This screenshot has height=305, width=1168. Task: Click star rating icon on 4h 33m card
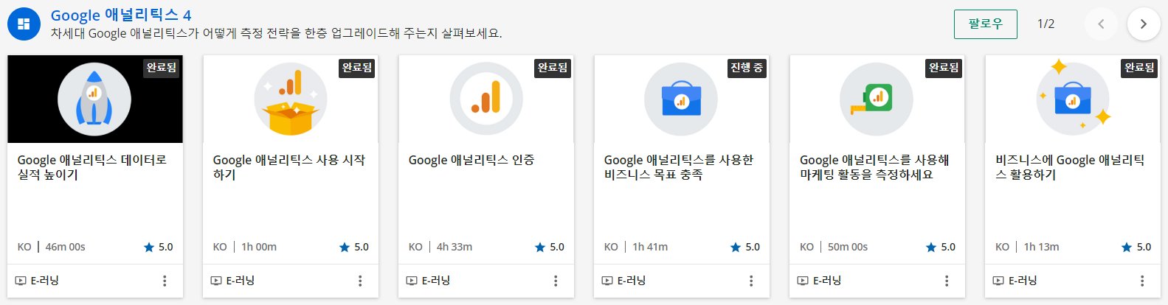[540, 248]
